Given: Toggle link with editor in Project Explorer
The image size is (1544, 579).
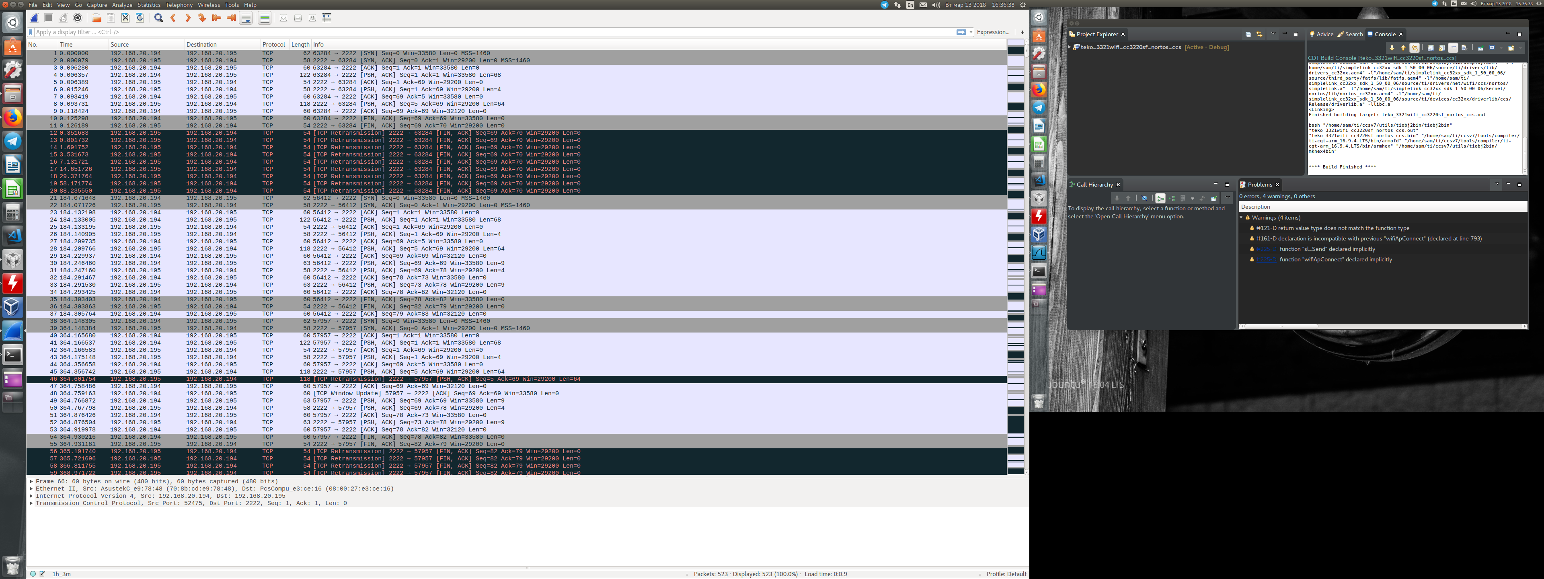Looking at the screenshot, I should [x=1259, y=34].
